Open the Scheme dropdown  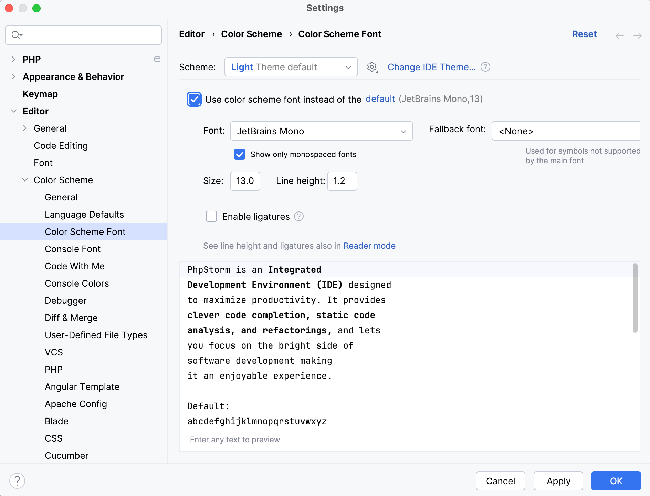tap(291, 67)
